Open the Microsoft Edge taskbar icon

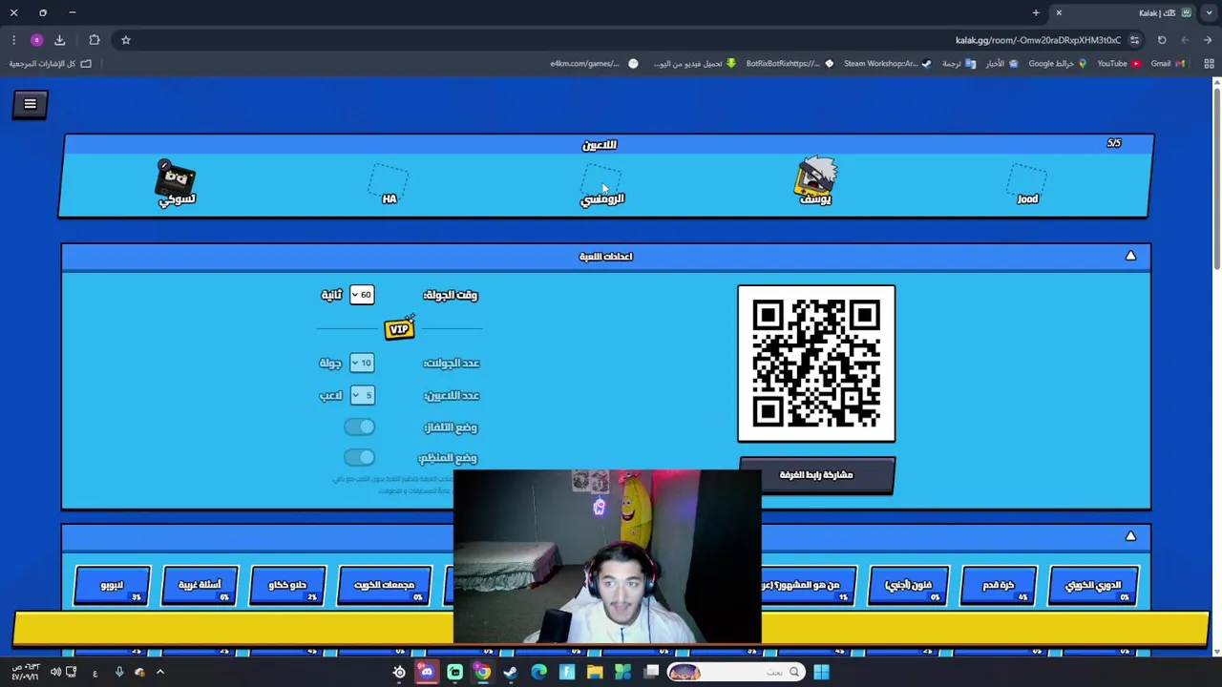pyautogui.click(x=538, y=673)
